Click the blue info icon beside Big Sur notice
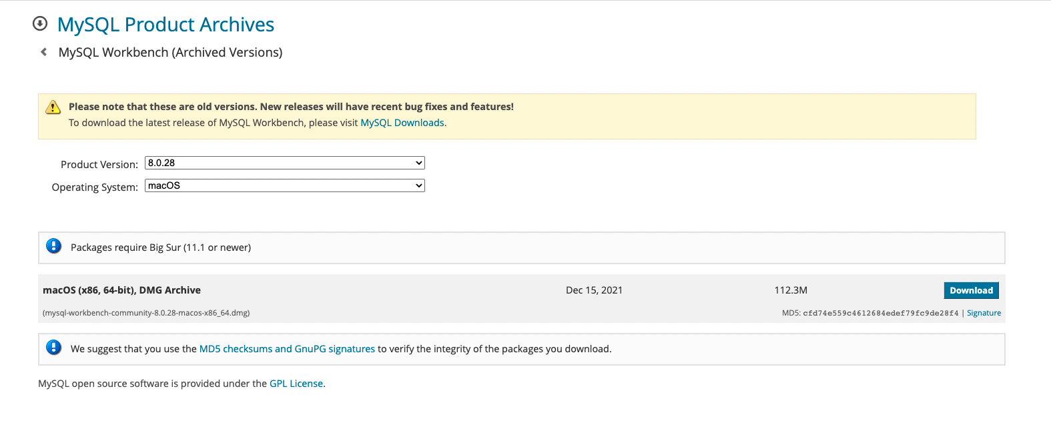 point(54,246)
